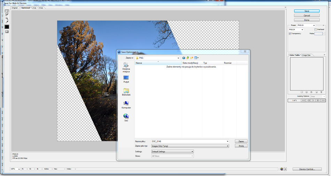Jump to last animation frame
Screen dimensions: 331x176
tap(323, 101)
